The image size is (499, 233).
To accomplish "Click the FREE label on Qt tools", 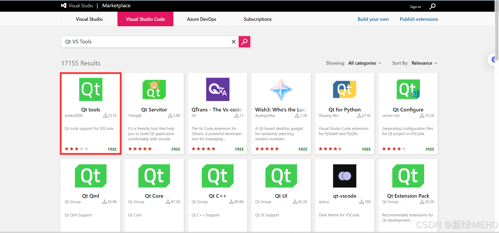I will click(112, 149).
